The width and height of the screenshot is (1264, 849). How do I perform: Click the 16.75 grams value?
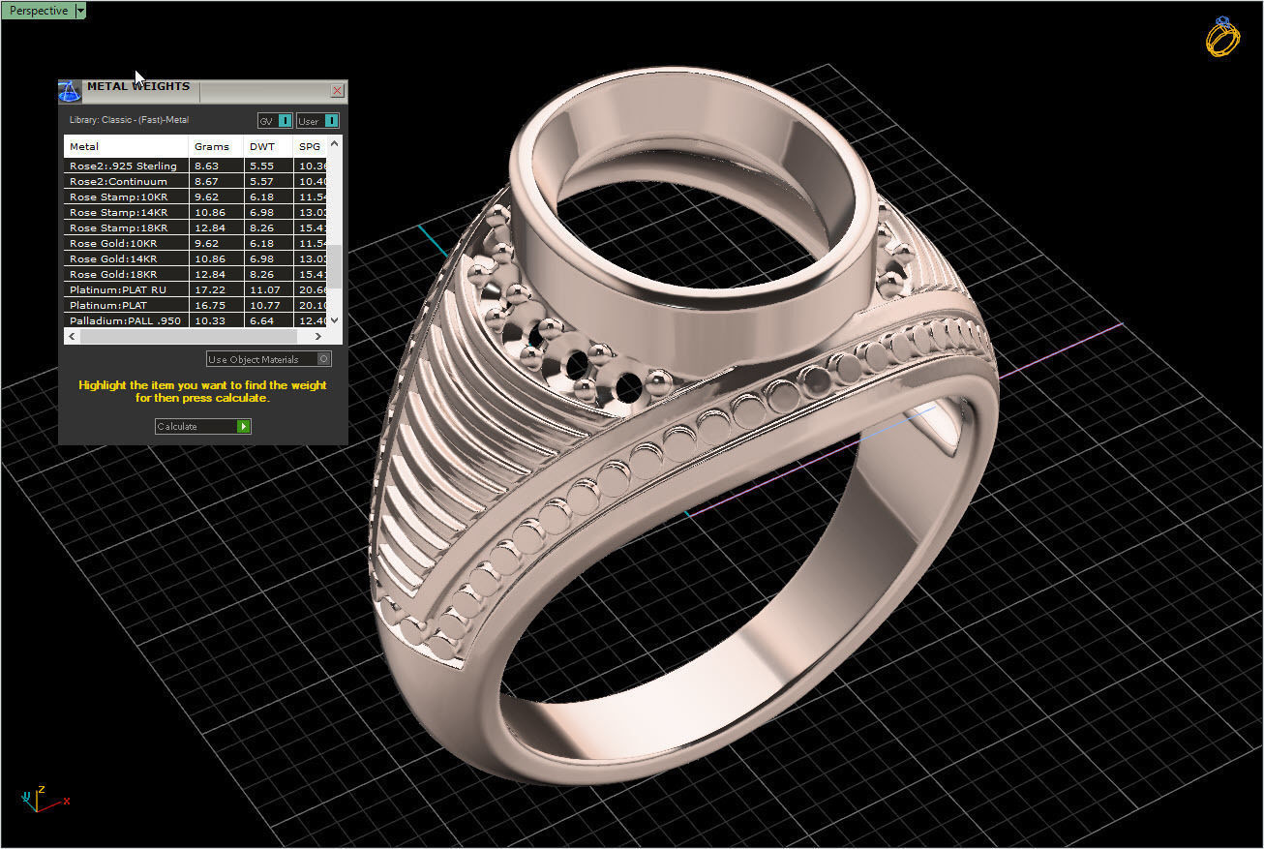tap(209, 306)
